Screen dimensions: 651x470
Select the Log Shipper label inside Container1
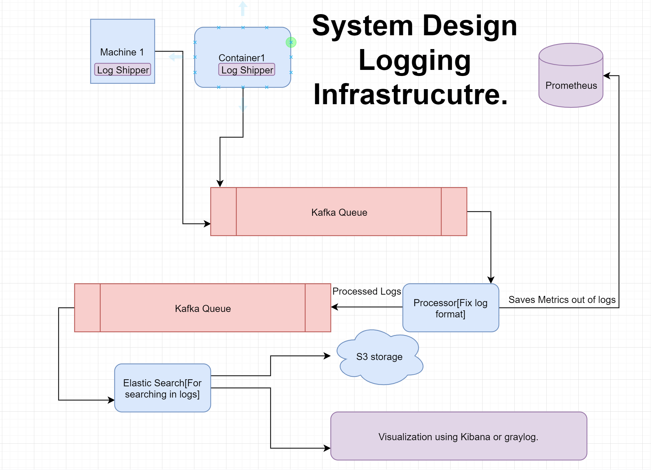click(247, 70)
